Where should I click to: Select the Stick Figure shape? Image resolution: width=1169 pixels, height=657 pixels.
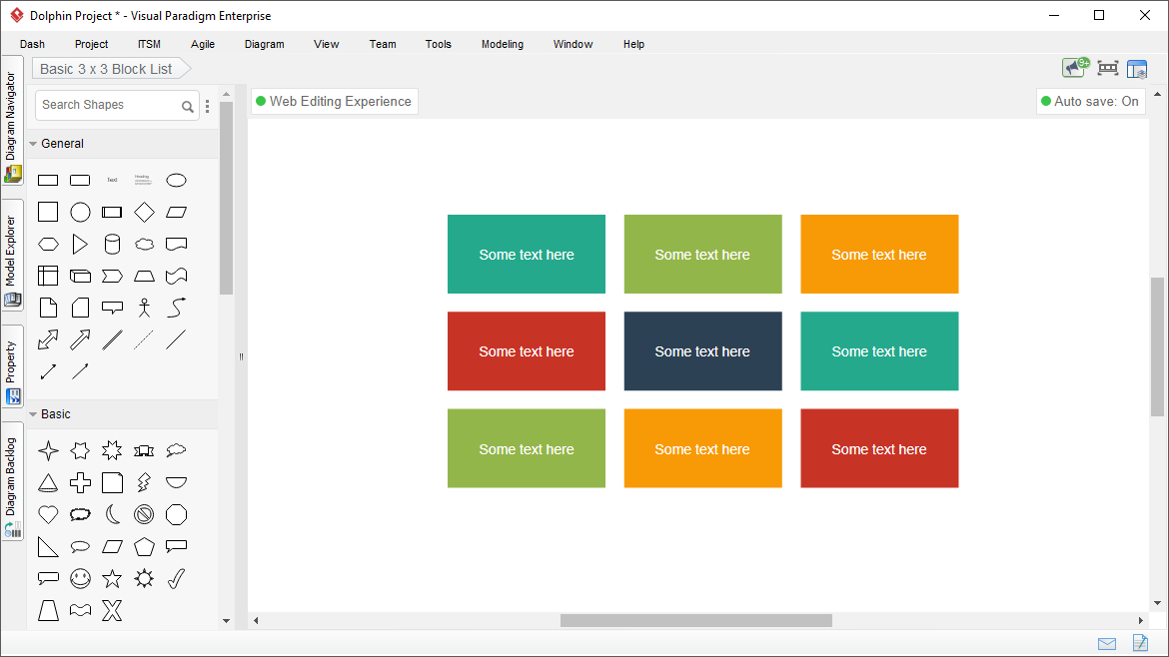click(x=144, y=307)
